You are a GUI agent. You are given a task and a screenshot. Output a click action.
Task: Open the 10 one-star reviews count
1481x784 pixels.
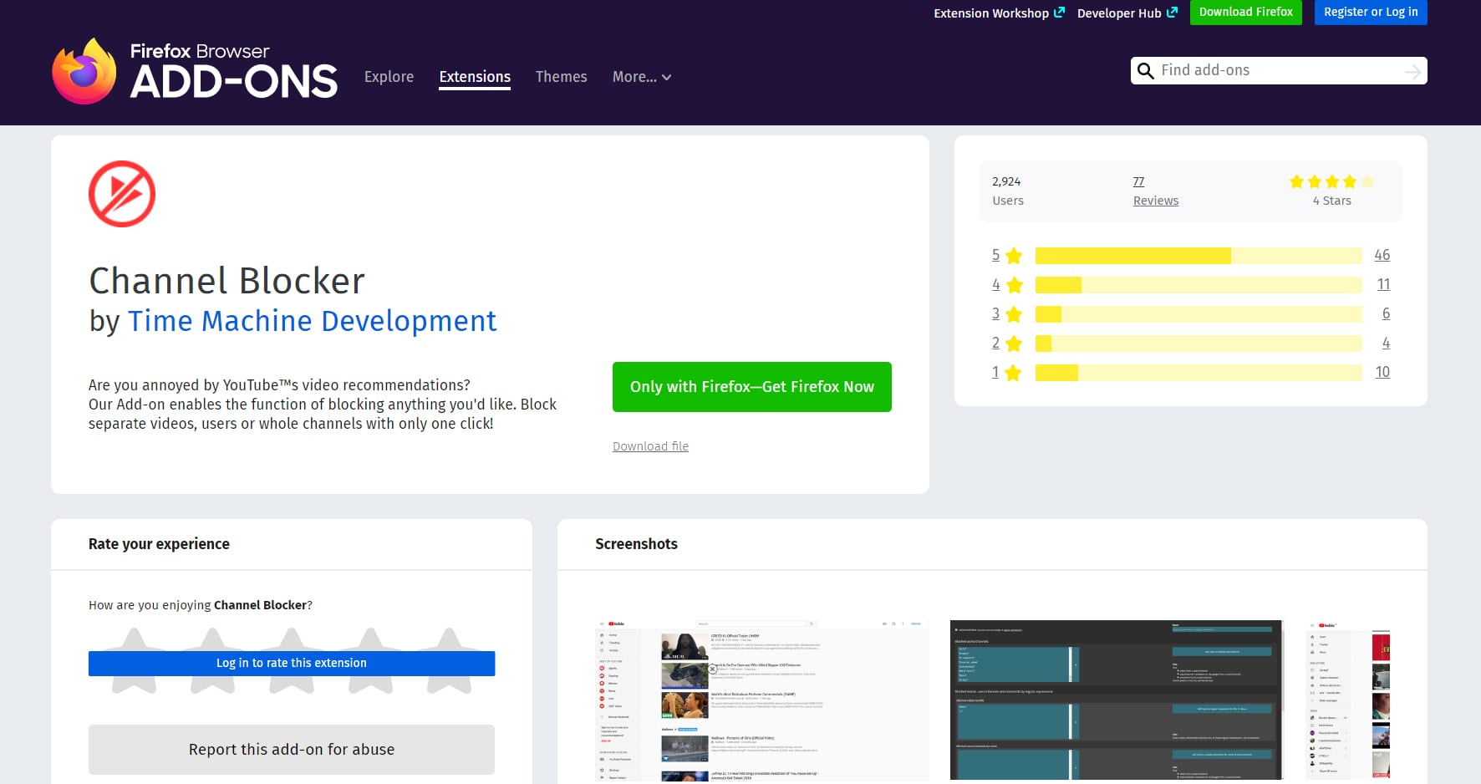[1382, 372]
